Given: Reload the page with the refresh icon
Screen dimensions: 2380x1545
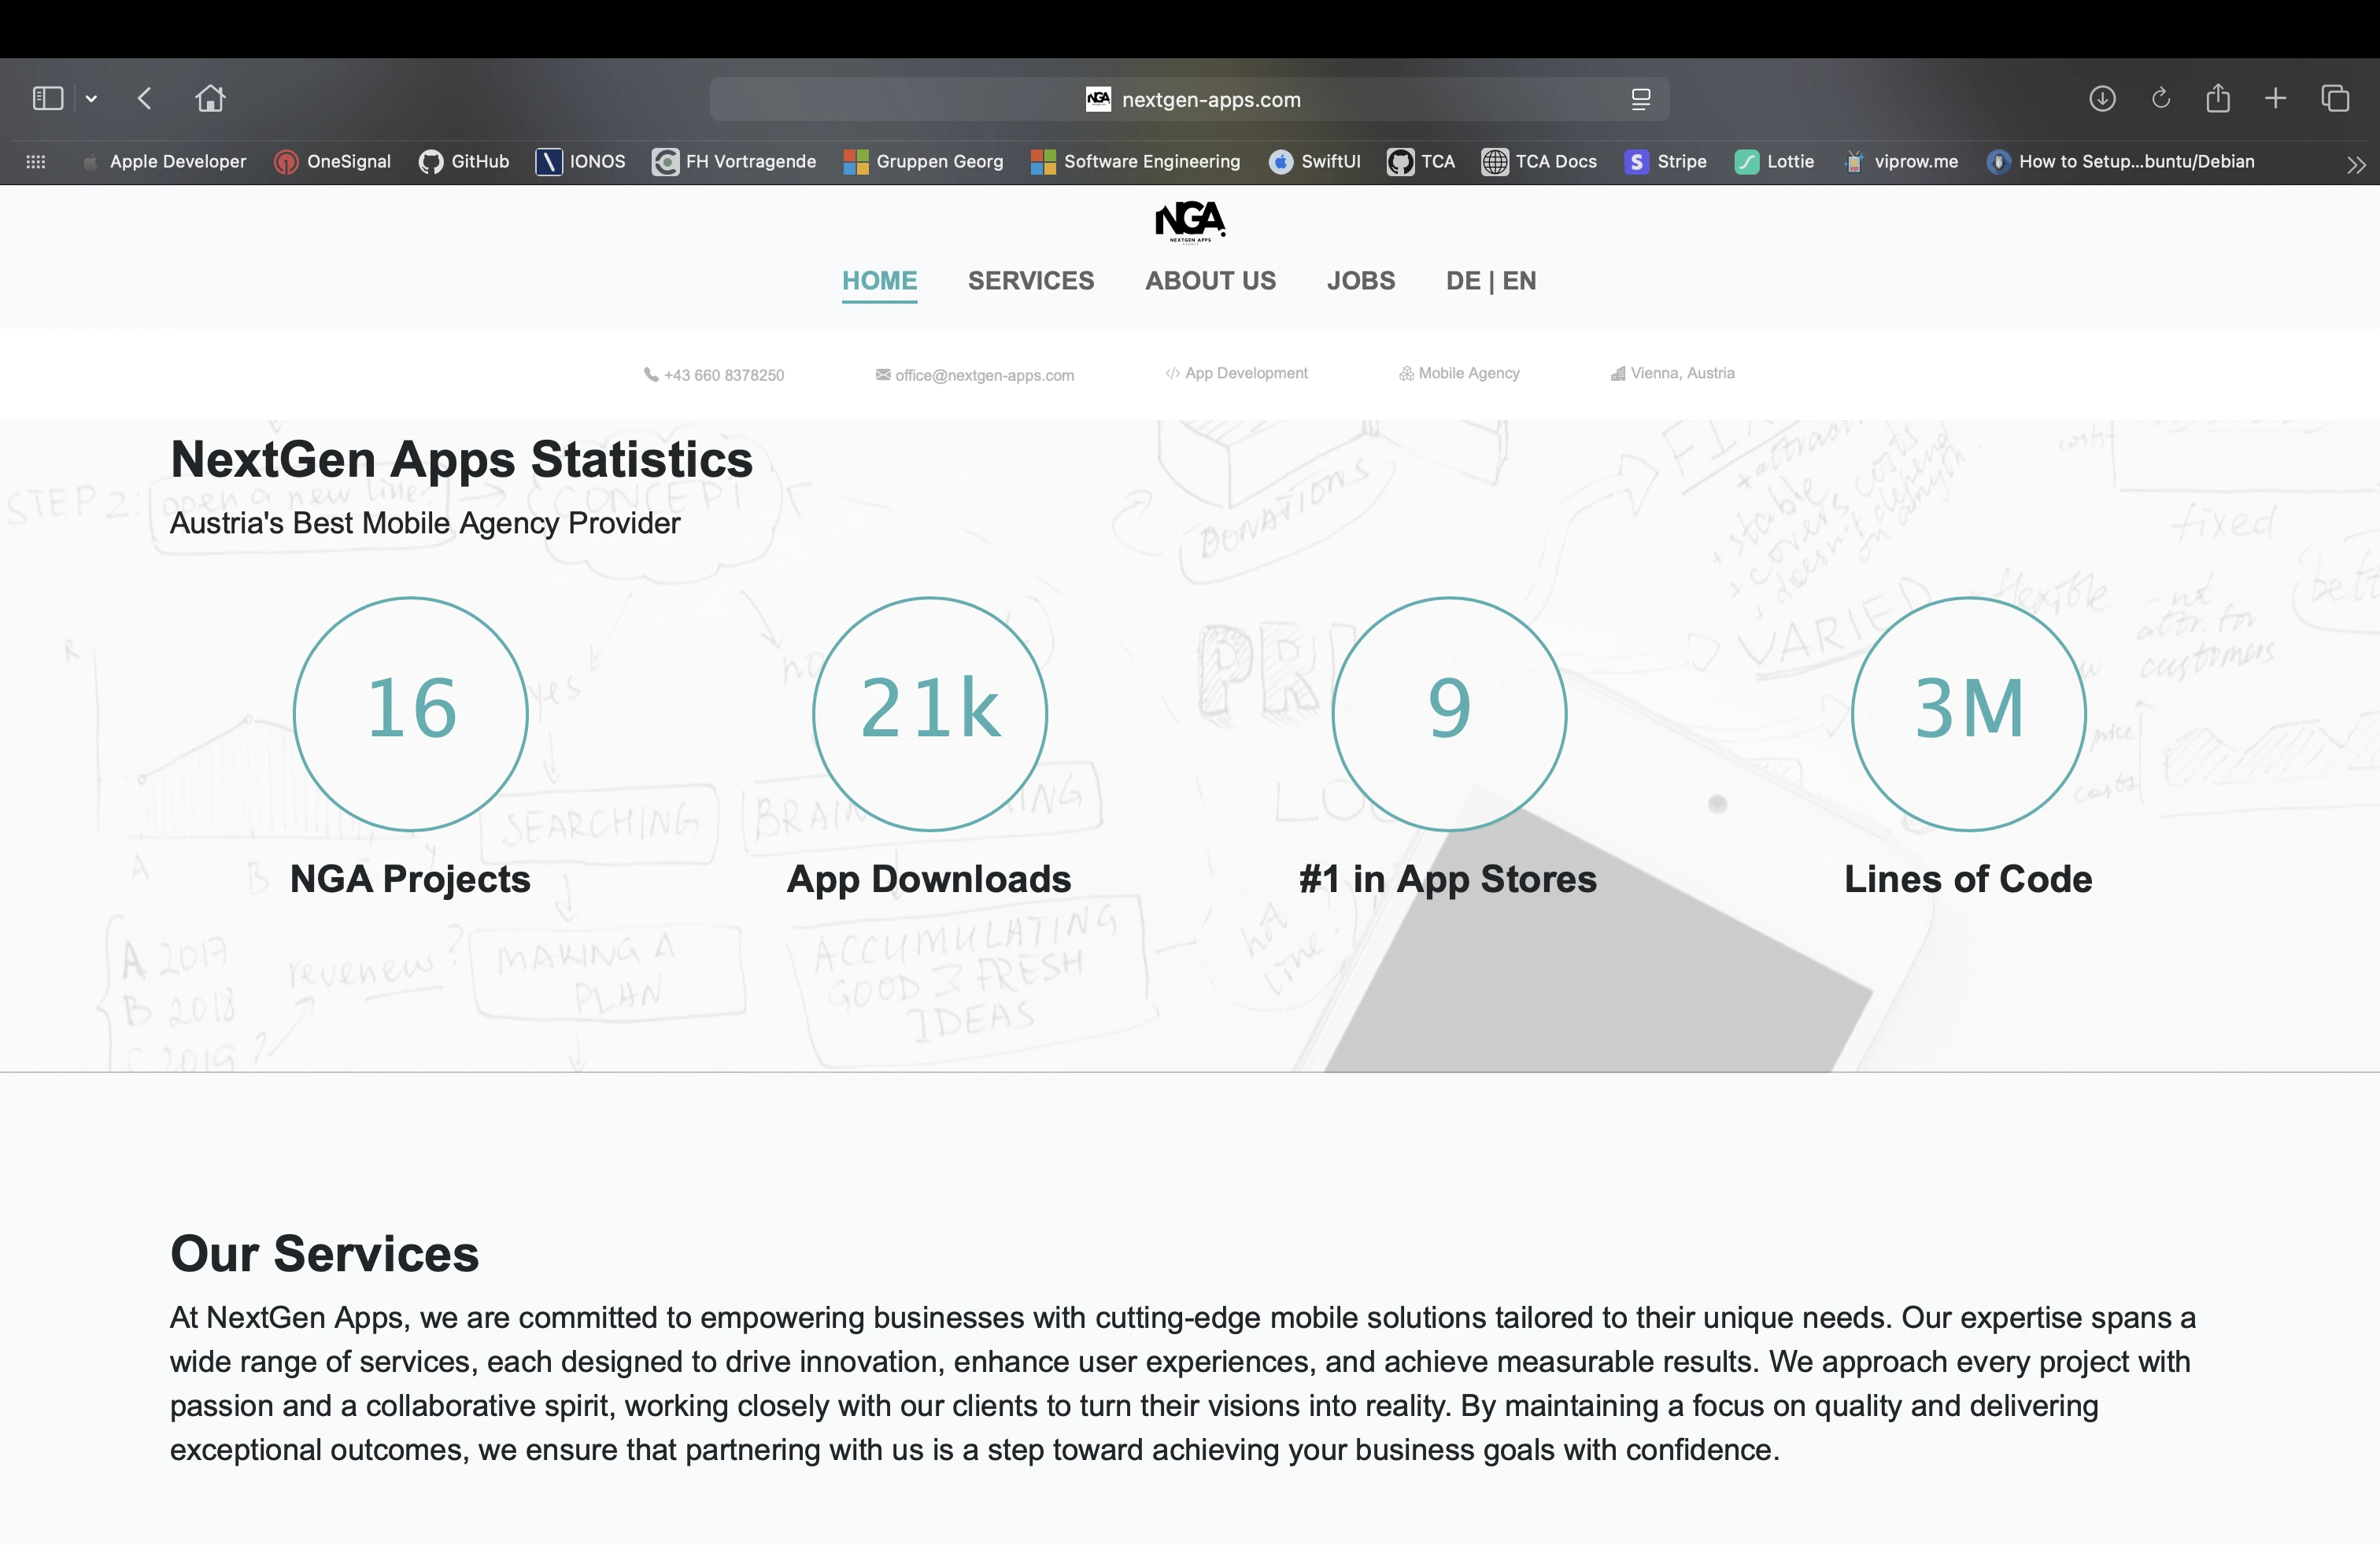Looking at the screenshot, I should click(x=2160, y=98).
